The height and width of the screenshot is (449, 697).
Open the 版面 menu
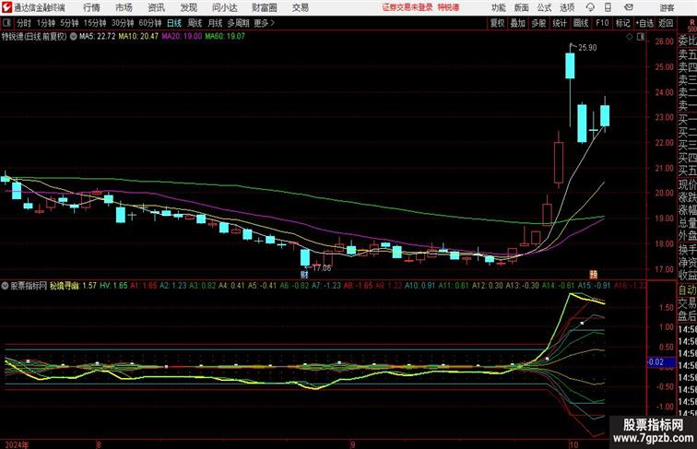(x=522, y=7)
